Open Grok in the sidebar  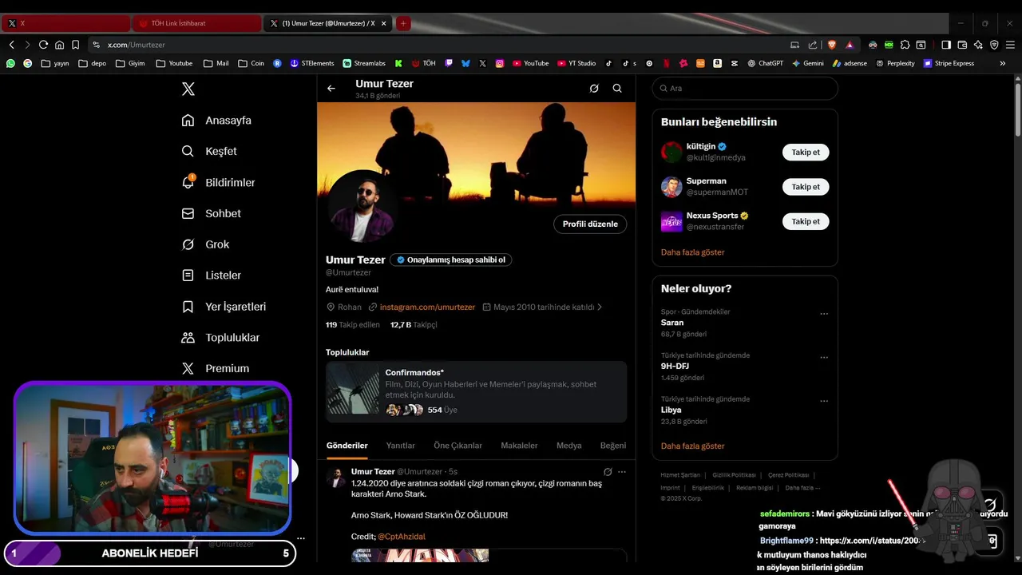pyautogui.click(x=205, y=244)
